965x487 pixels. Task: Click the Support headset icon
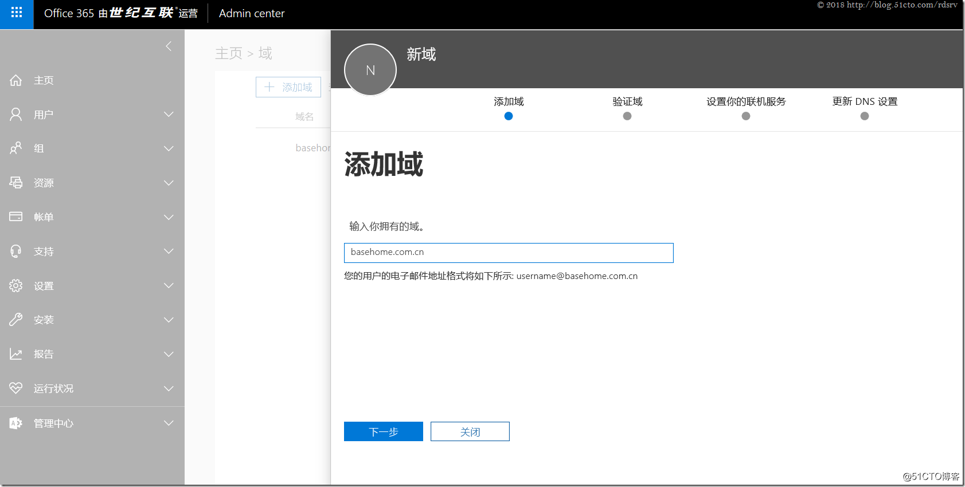click(16, 251)
